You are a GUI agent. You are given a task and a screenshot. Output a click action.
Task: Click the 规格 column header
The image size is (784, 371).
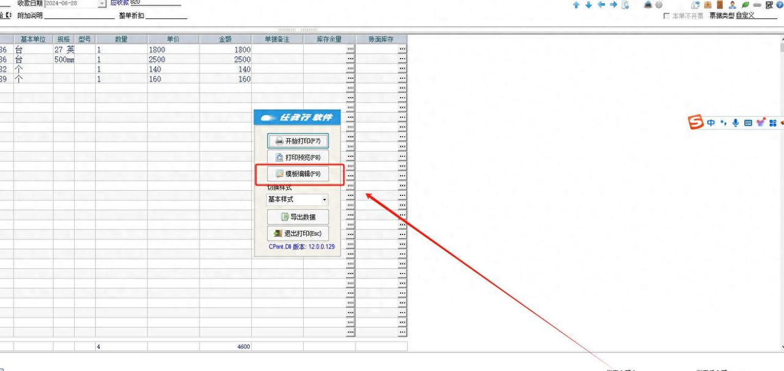pos(64,39)
